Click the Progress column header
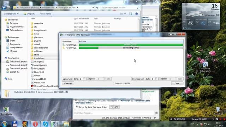The image size is (226, 127). pyautogui.click(x=131, y=41)
